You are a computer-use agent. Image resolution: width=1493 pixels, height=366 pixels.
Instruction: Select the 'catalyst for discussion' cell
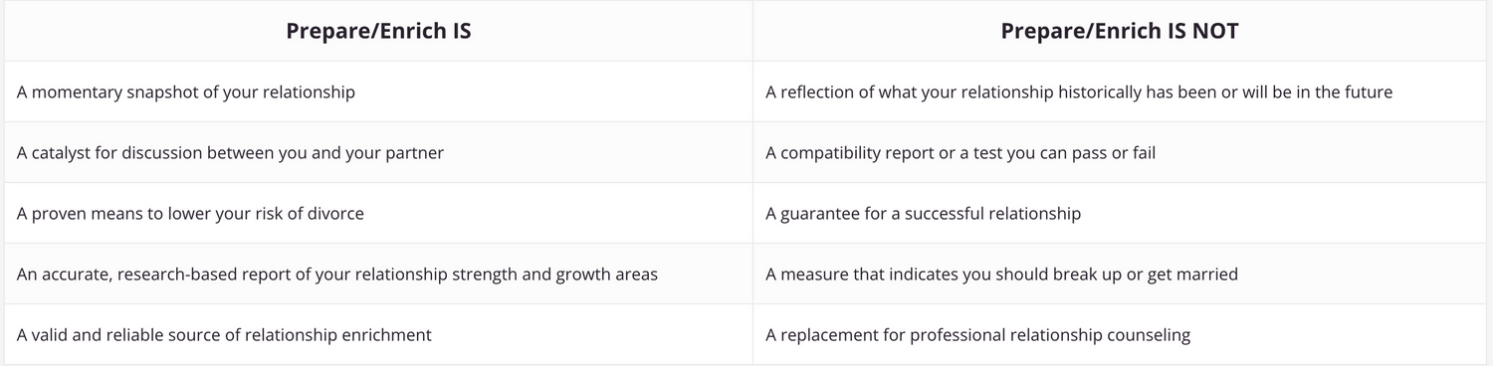click(x=378, y=153)
